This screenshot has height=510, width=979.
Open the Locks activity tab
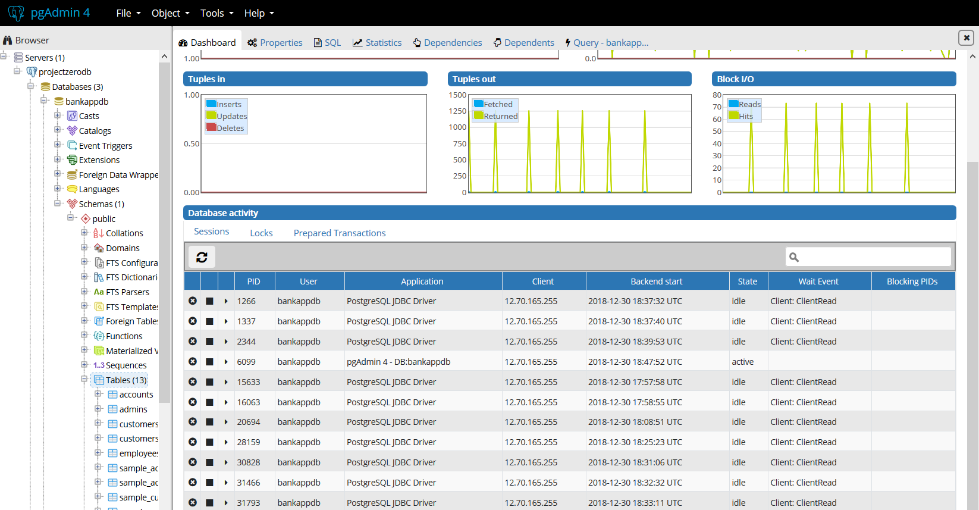click(x=261, y=233)
